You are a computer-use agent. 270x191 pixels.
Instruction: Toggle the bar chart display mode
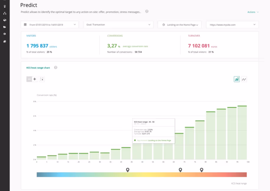point(236,79)
